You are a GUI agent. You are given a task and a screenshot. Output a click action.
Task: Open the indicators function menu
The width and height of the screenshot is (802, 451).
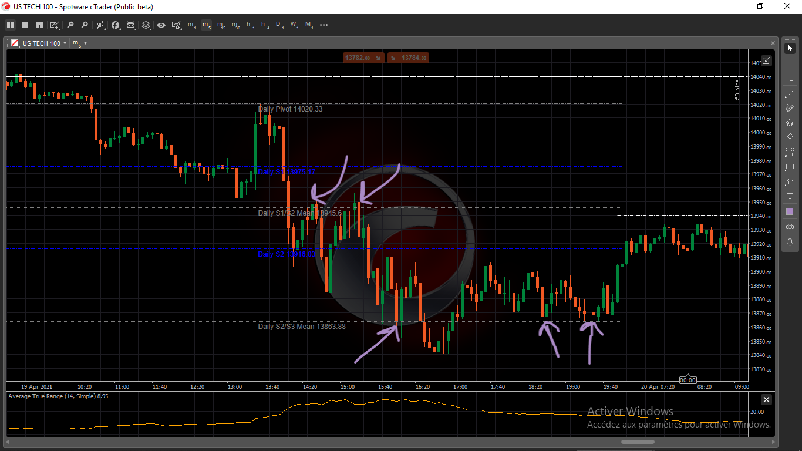click(x=116, y=25)
